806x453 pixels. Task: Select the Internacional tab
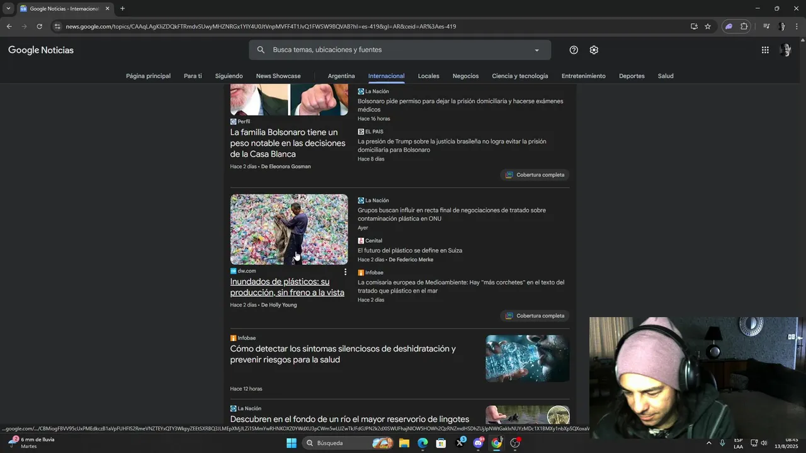coord(386,76)
